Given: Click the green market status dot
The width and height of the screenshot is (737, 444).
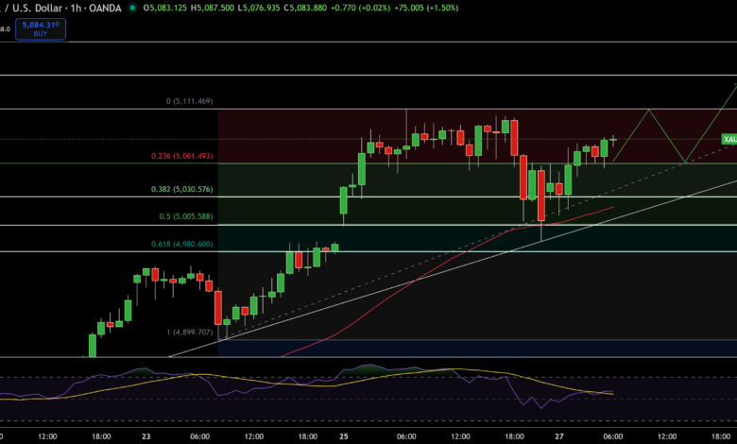Looking at the screenshot, I should (132, 8).
